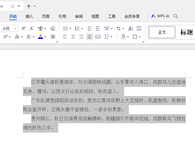Expand paragraph shading dropdown arrow
The width and height of the screenshot is (195, 144).
coord(128,37)
